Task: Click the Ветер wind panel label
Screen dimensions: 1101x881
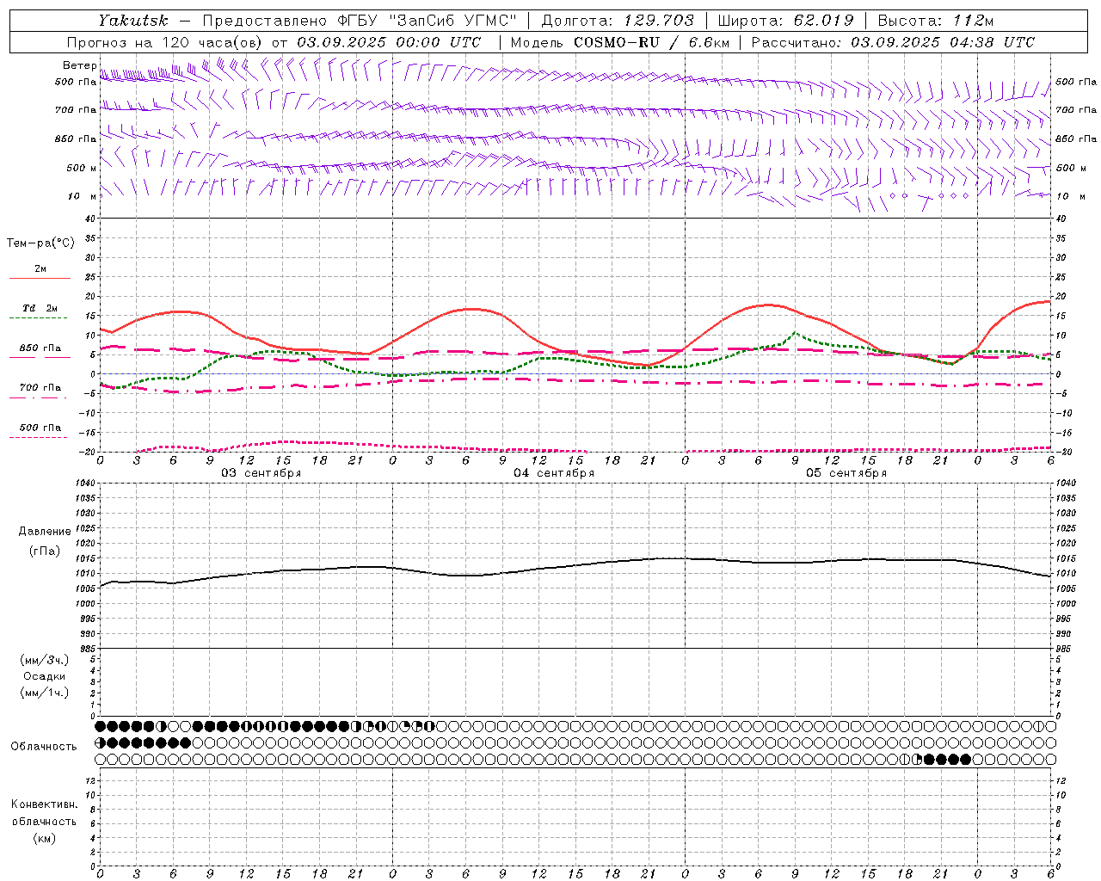Action: (x=80, y=65)
